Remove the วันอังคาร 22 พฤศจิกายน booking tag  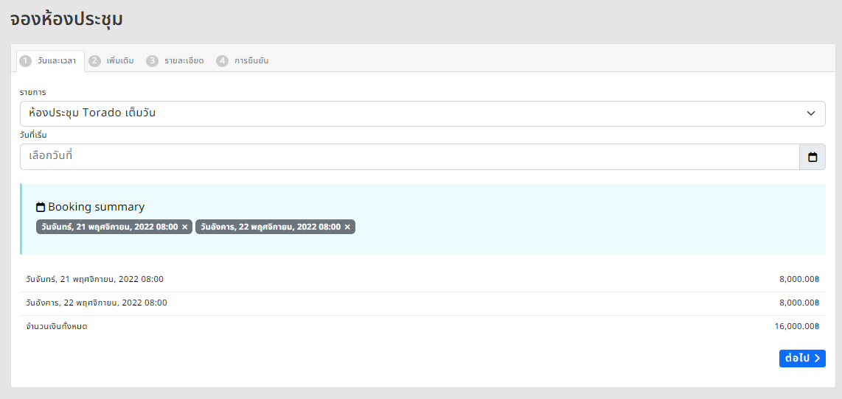click(x=347, y=227)
